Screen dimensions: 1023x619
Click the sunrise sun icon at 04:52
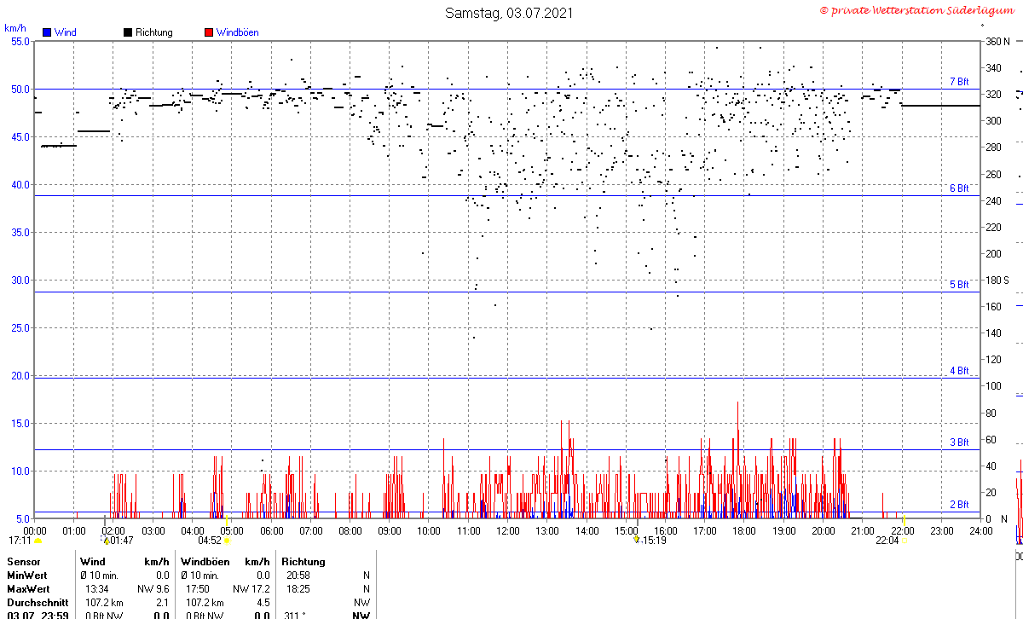227,541
